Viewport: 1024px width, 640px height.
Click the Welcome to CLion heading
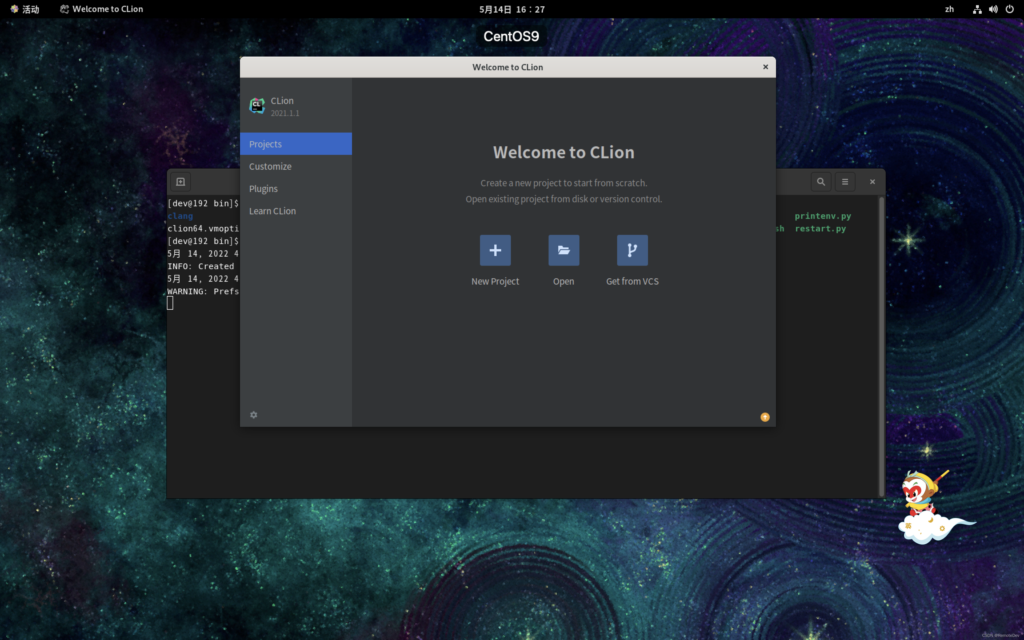click(564, 152)
